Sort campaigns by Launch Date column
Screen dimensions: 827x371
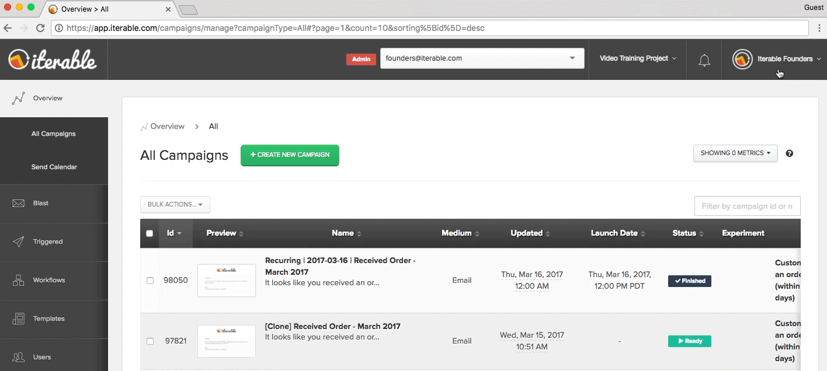(618, 233)
